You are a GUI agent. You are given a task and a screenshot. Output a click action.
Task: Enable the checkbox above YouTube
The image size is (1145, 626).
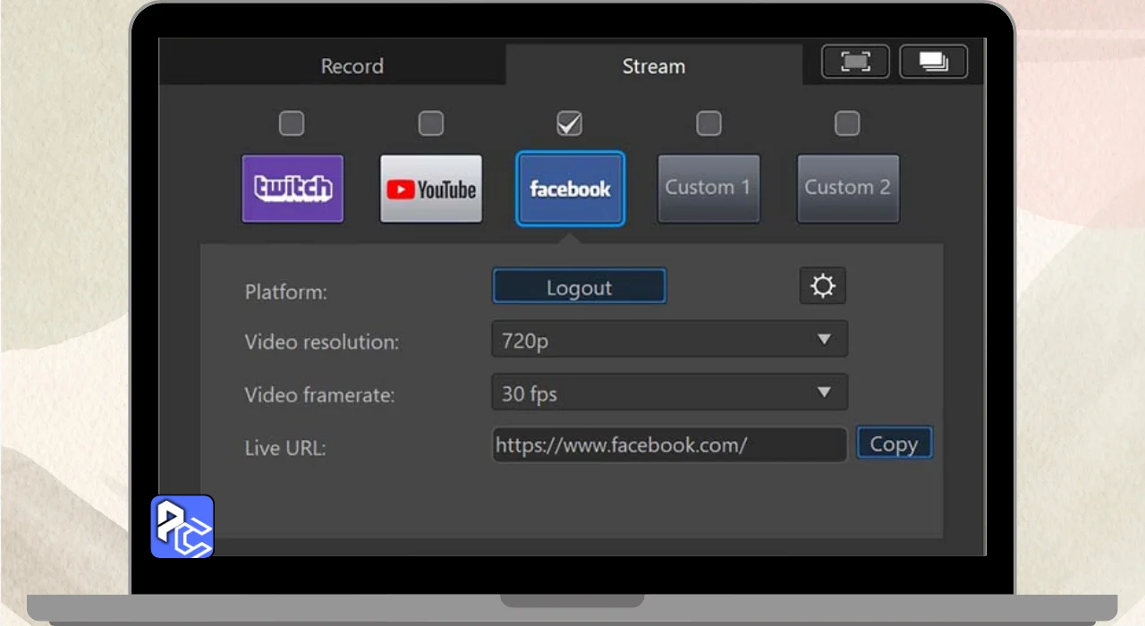click(x=431, y=123)
